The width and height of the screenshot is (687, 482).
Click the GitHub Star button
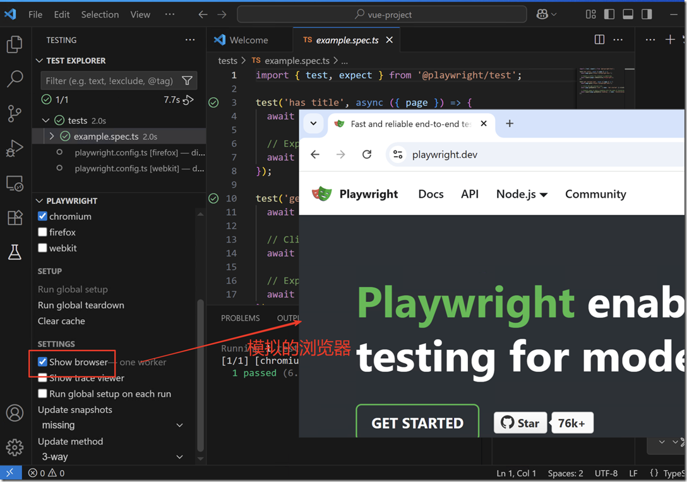(520, 423)
